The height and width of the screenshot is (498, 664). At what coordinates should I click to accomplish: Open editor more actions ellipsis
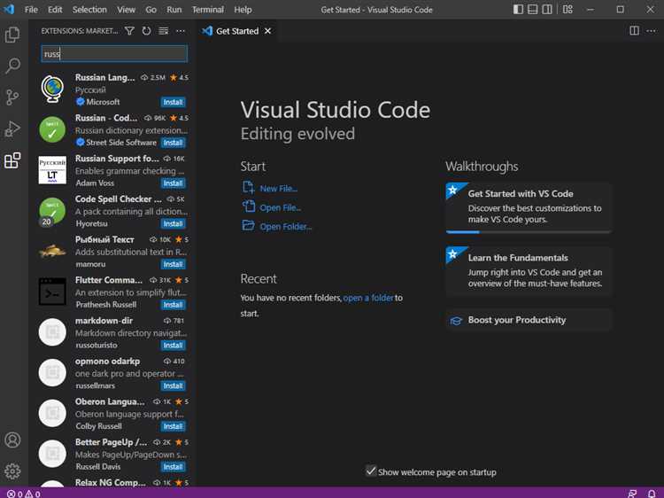(652, 30)
